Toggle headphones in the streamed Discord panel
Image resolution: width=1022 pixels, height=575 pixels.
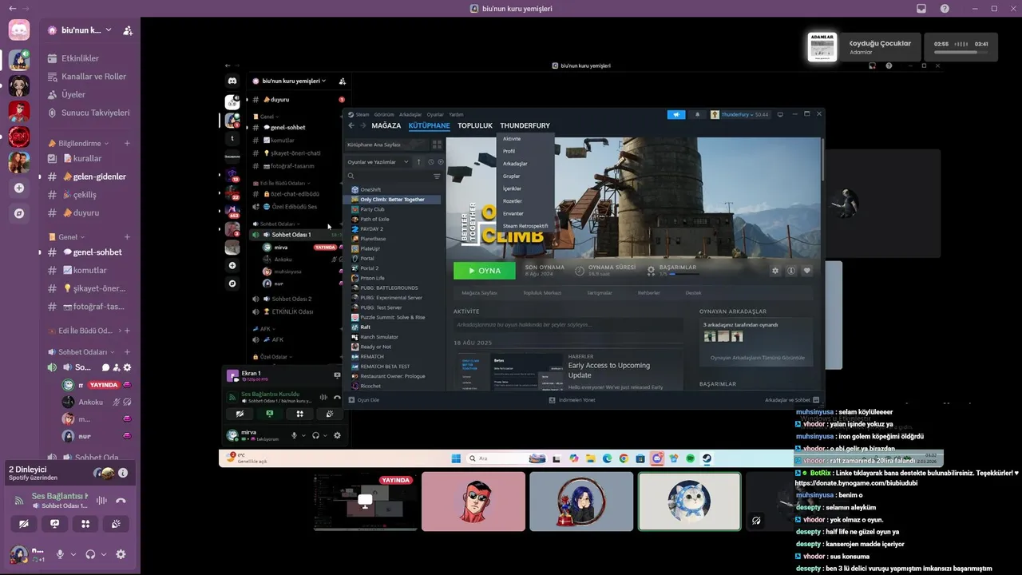pos(315,435)
